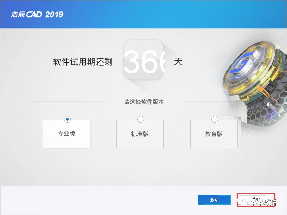The height and width of the screenshot is (215, 287).
Task: Click the 标准版 edition card
Action: click(x=140, y=134)
